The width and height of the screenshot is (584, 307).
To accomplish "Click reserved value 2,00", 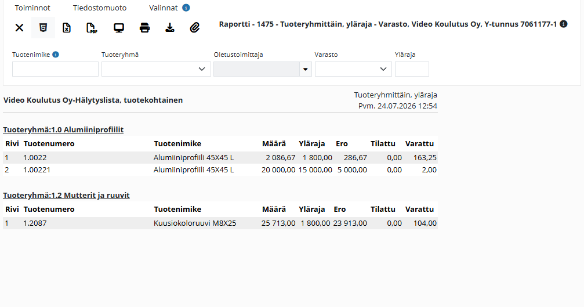I will [x=429, y=170].
